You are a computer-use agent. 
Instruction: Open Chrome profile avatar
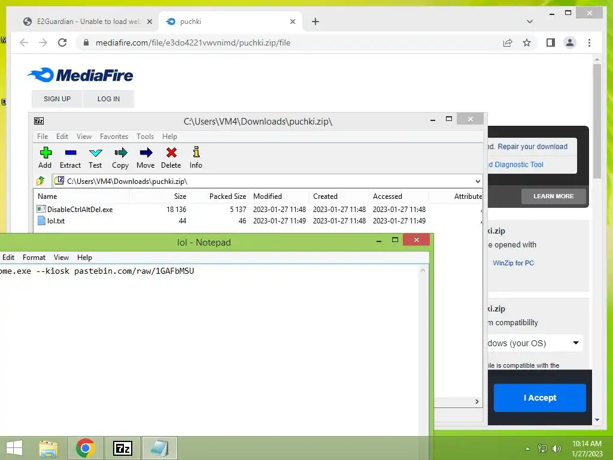(570, 43)
